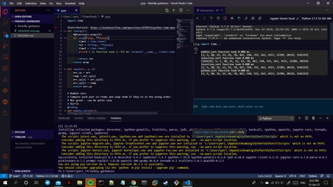
Task: Open the Selection menu
Action: 31,3
